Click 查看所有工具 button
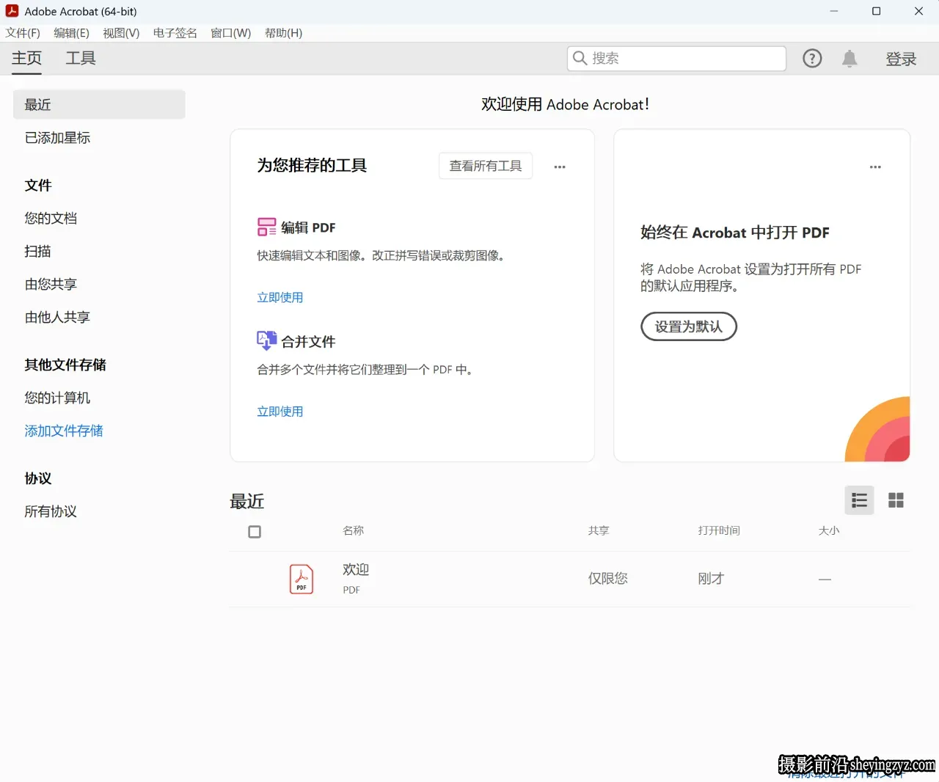The height and width of the screenshot is (782, 939). tap(486, 166)
